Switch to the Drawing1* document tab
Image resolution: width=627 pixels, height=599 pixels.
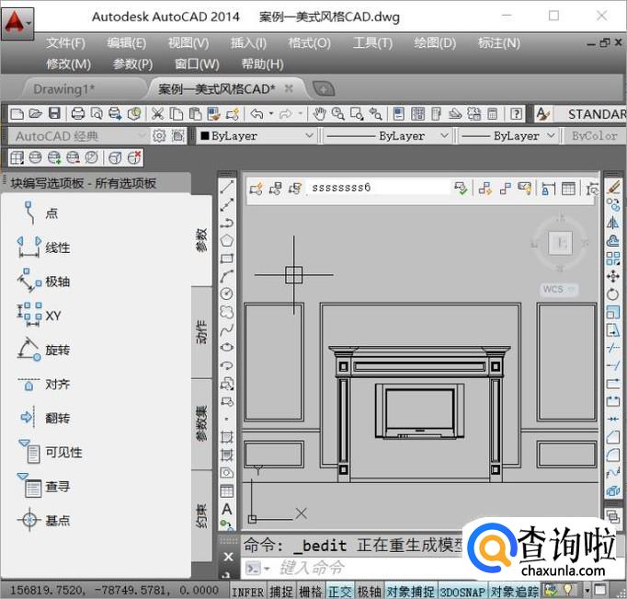click(x=63, y=88)
